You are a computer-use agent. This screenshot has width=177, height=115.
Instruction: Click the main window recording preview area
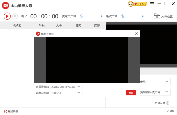(x=158, y=44)
